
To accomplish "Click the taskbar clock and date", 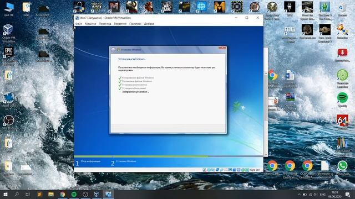I will pyautogui.click(x=334, y=194).
